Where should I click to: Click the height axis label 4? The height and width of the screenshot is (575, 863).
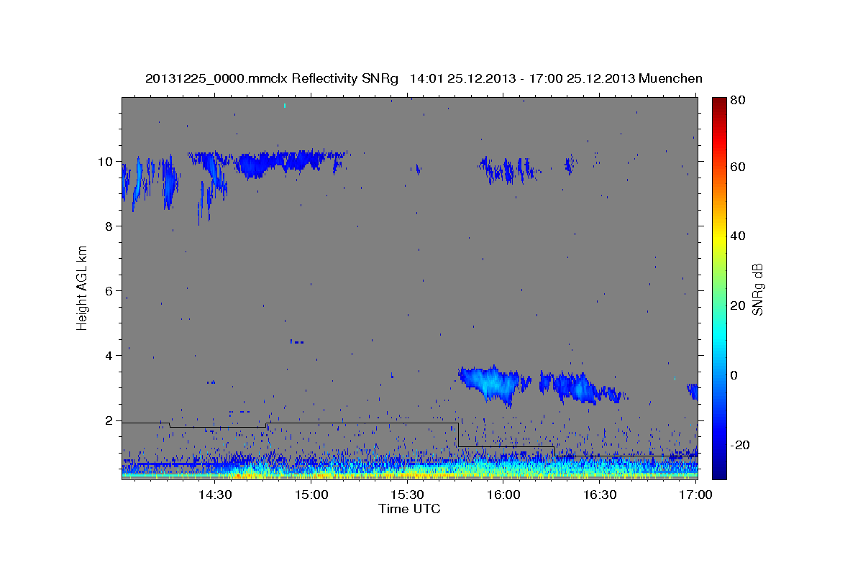tap(109, 355)
